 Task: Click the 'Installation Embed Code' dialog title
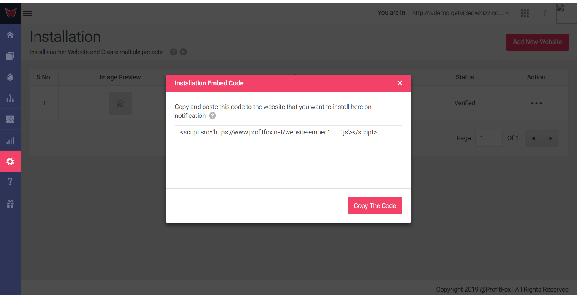tap(209, 83)
